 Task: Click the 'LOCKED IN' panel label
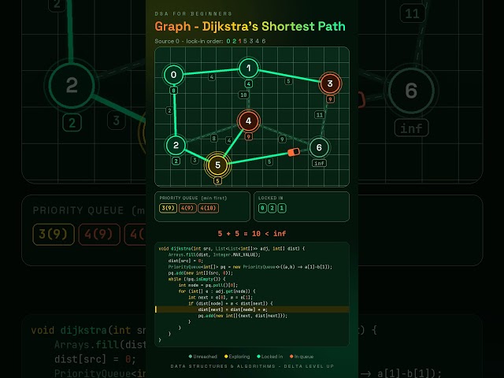pos(271,198)
